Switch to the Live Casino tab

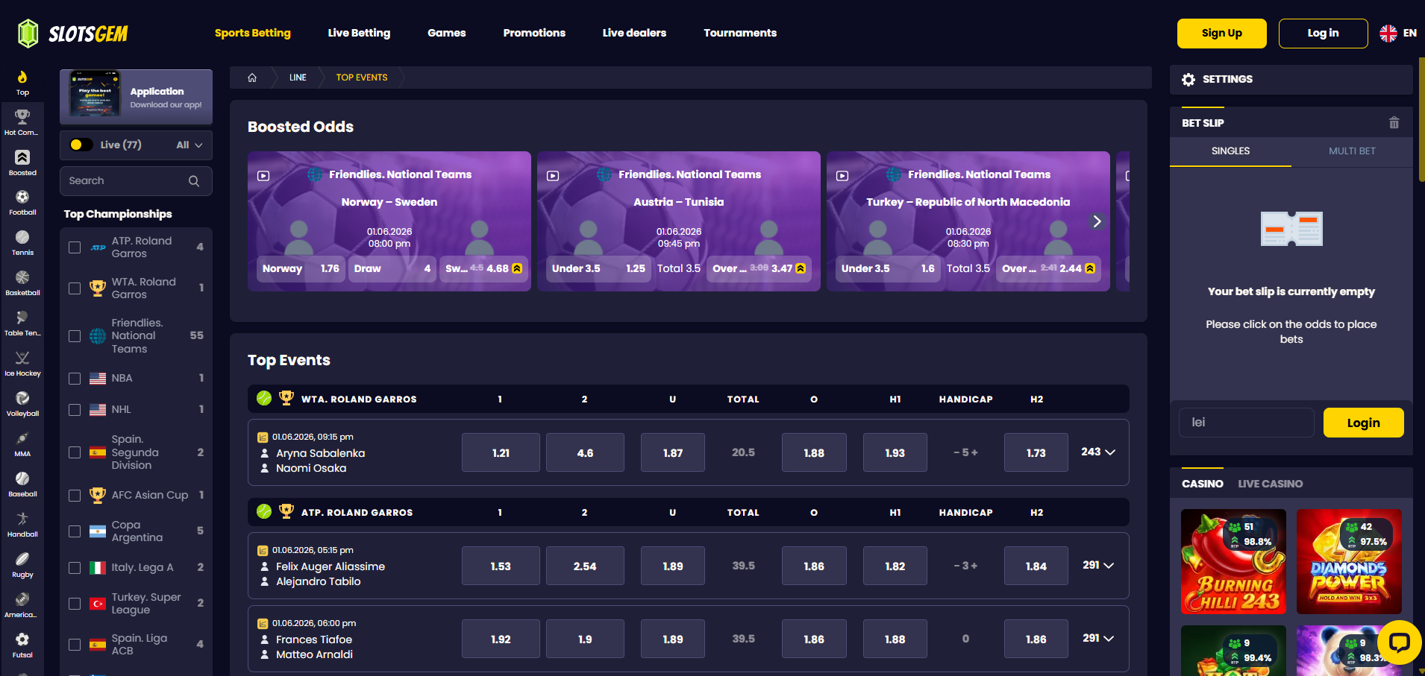point(1271,484)
